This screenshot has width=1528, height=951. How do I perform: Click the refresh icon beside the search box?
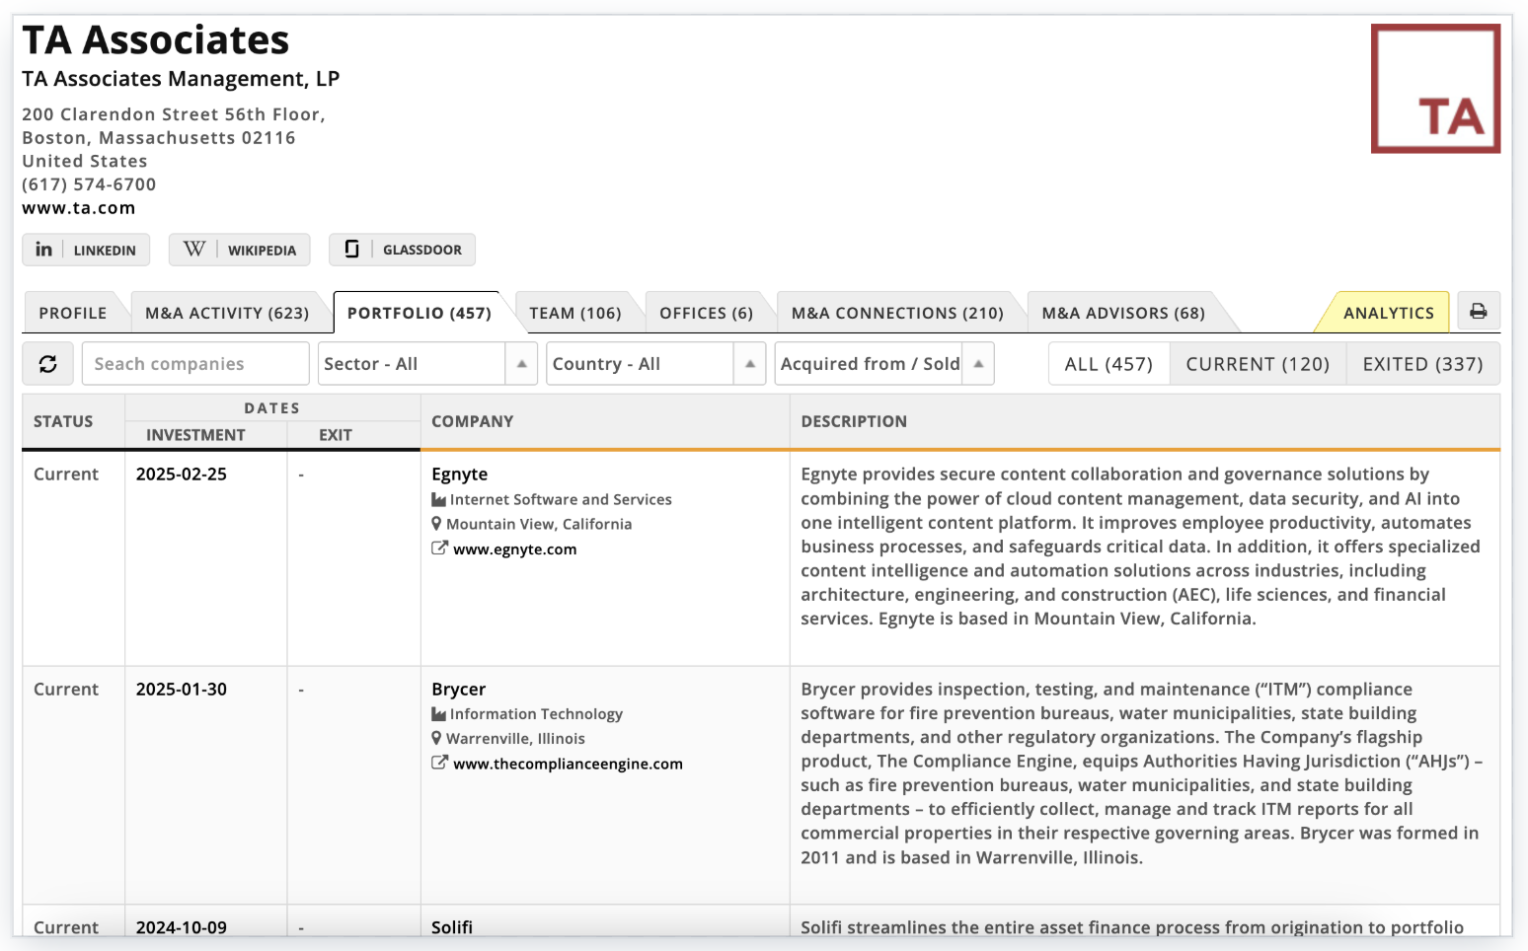47,363
